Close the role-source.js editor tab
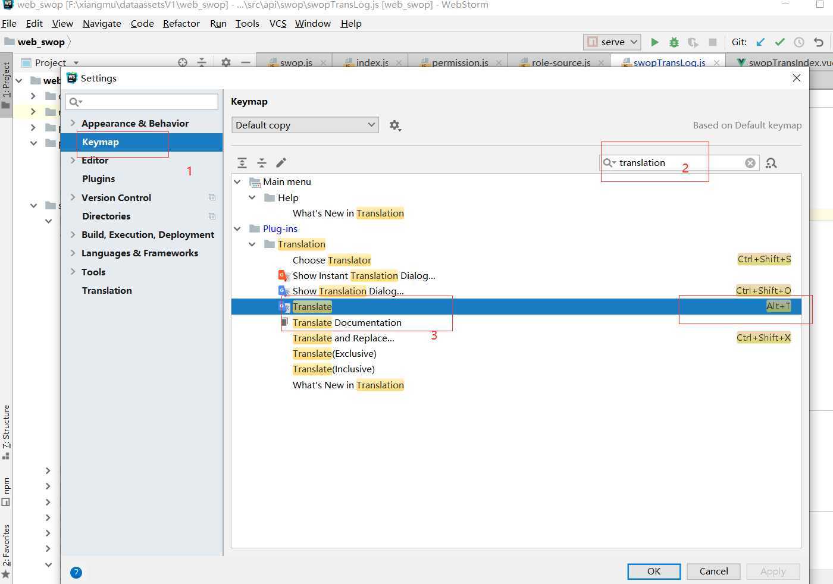This screenshot has width=833, height=584. click(x=601, y=63)
